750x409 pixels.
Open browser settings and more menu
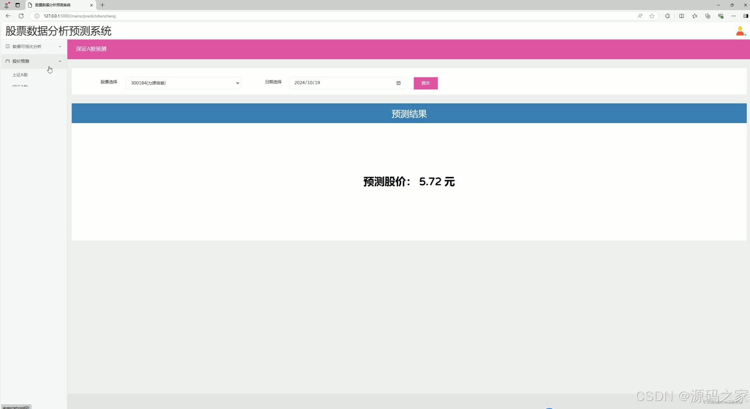tap(733, 16)
